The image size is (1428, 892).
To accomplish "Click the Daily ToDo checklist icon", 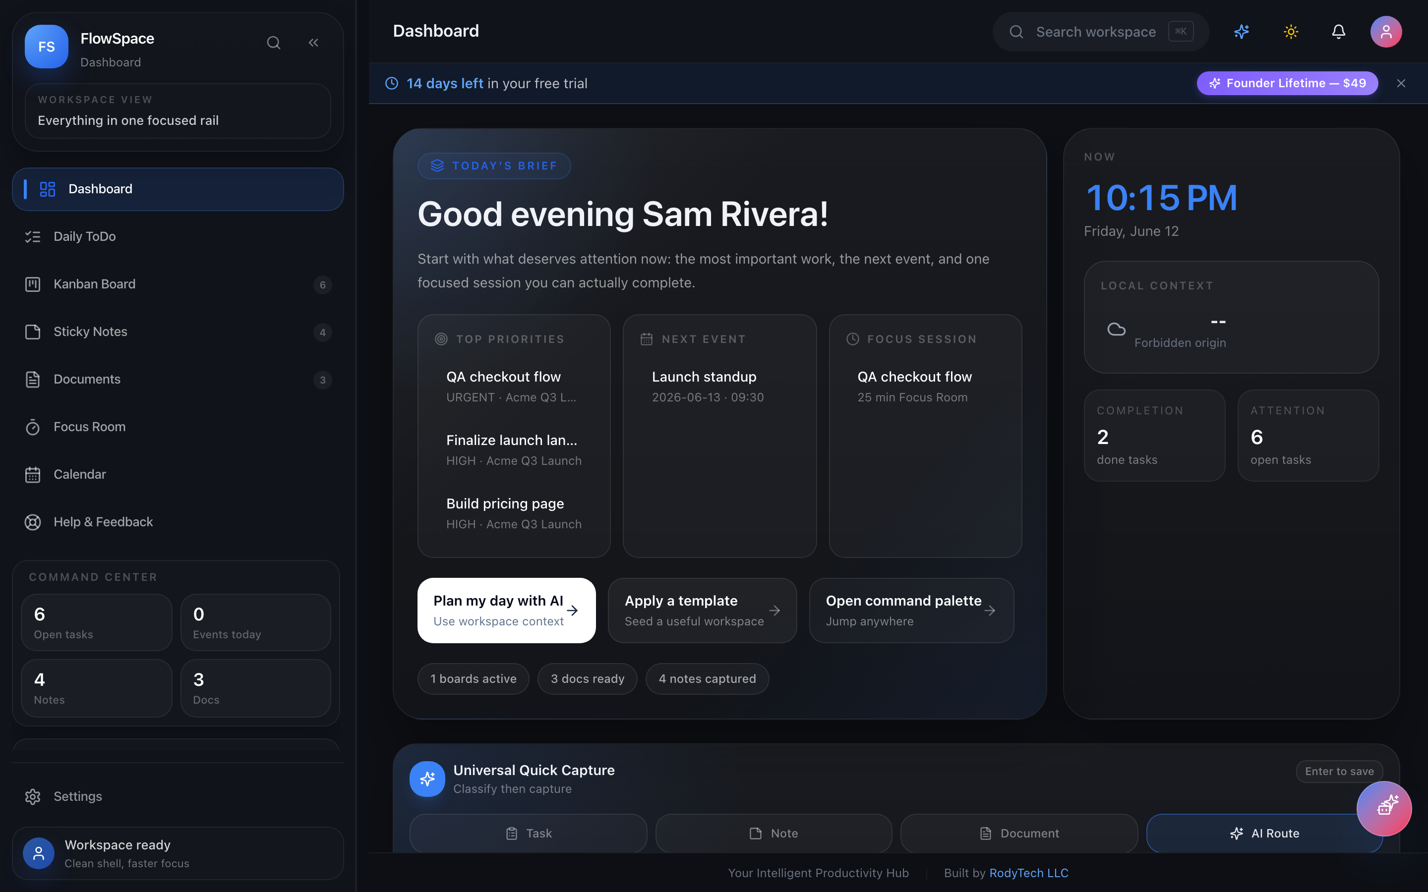I will tap(32, 236).
